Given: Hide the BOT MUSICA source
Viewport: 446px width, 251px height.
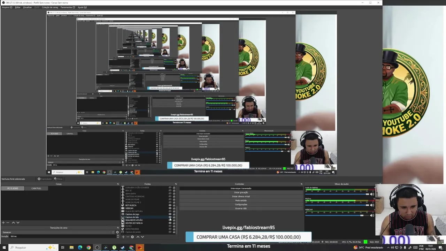Looking at the screenshot, I should pyautogui.click(x=170, y=205).
